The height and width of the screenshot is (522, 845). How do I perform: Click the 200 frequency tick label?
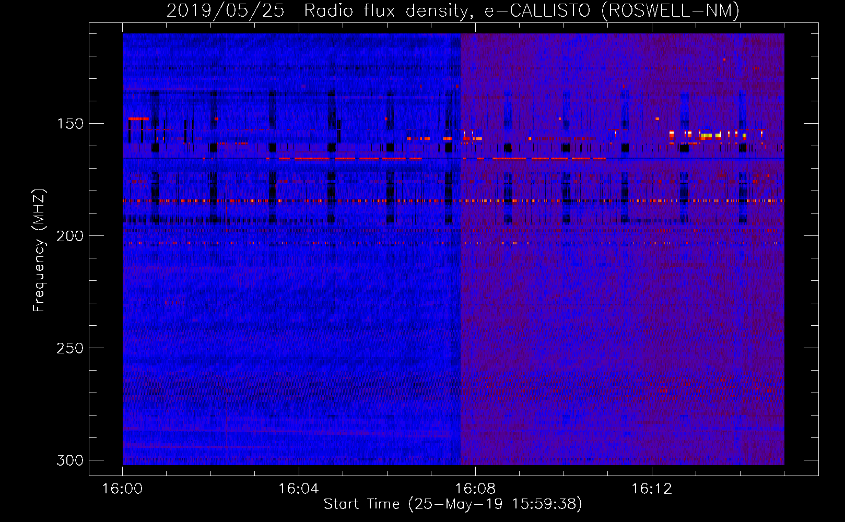[x=69, y=236]
